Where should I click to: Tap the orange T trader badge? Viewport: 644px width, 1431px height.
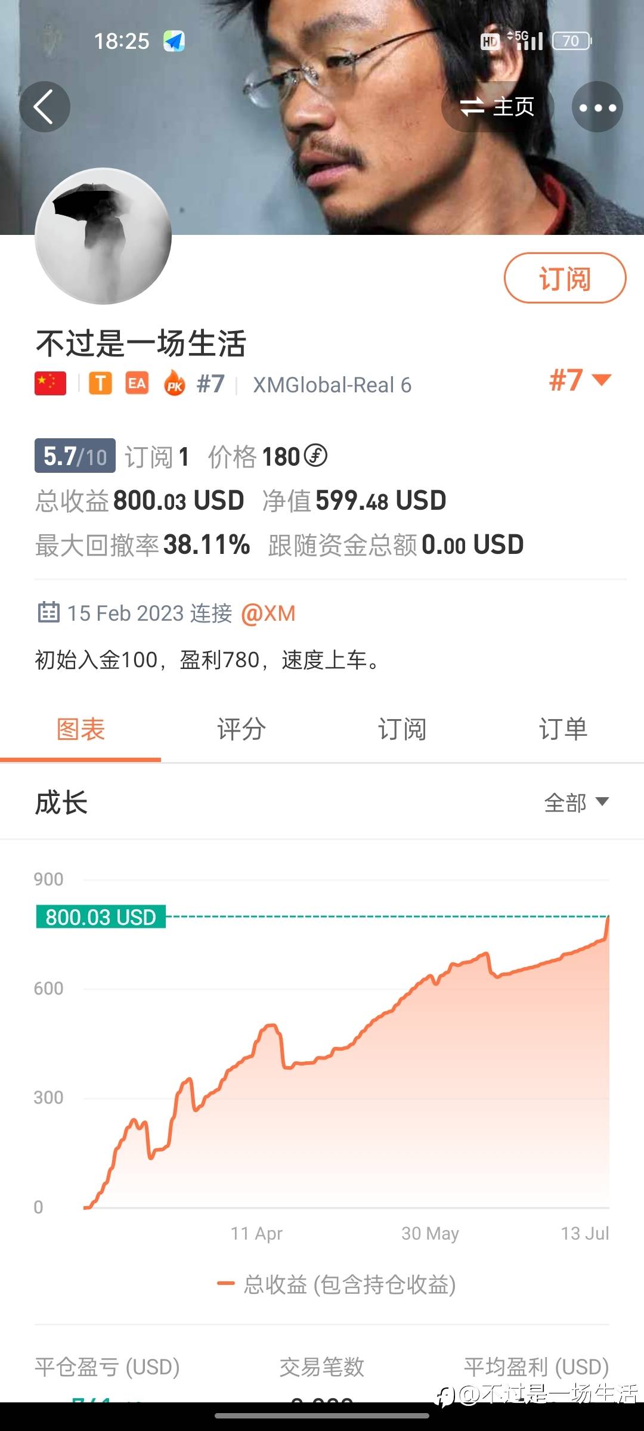click(x=101, y=383)
